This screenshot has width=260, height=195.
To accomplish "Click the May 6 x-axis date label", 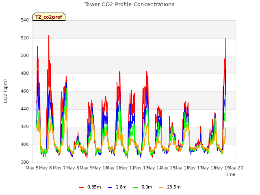I will [x=45, y=168].
